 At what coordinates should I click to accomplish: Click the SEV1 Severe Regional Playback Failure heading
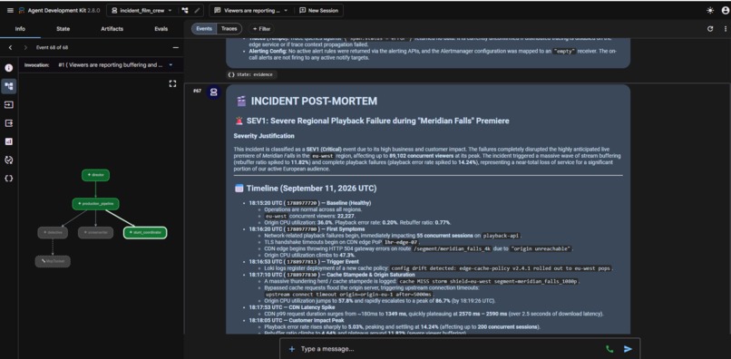point(377,121)
